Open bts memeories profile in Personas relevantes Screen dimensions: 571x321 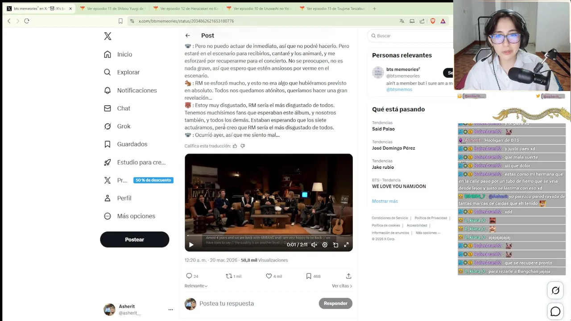point(403,70)
